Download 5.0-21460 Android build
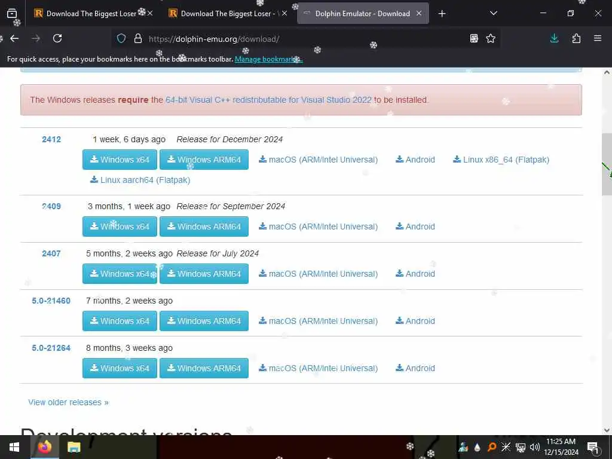Image resolution: width=612 pixels, height=459 pixels. [x=415, y=321]
